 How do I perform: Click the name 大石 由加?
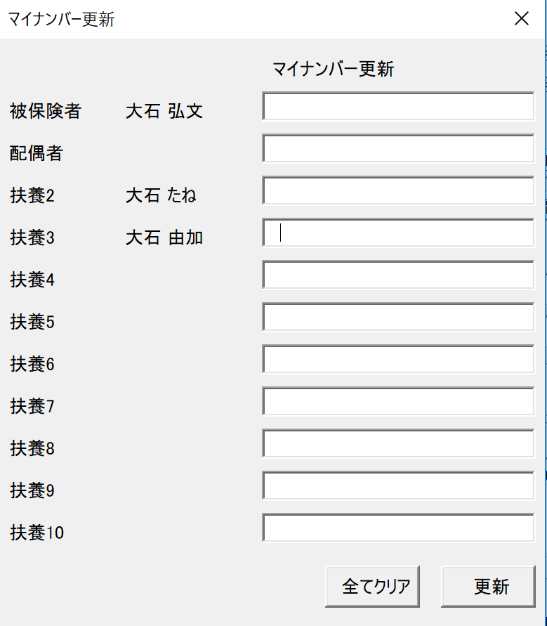(x=164, y=237)
